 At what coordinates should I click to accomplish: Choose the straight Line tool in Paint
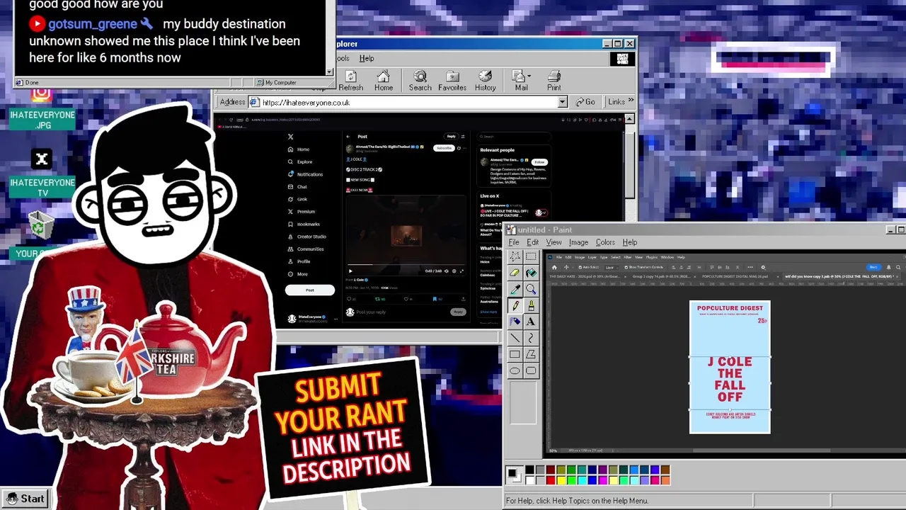coord(515,338)
